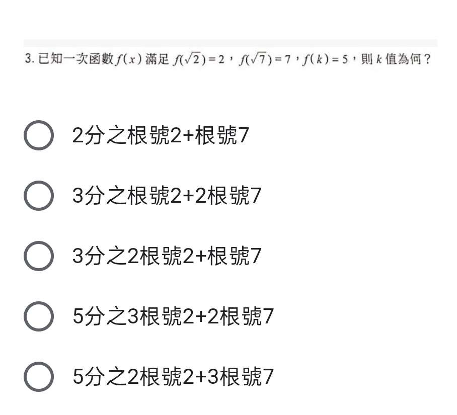The image size is (457, 415).
Task: Click the f(x) expression in the question
Action: point(128,59)
